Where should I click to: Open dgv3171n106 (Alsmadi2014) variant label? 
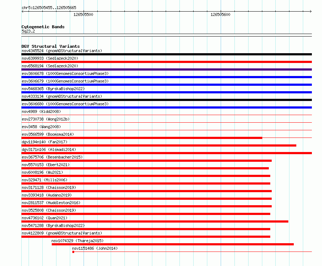(x=49, y=149)
